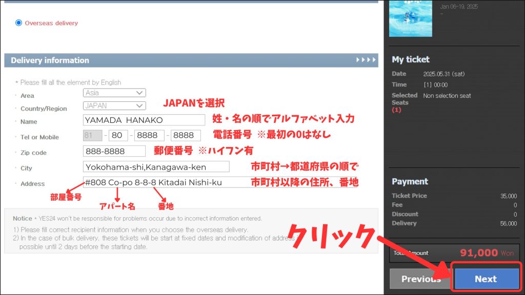Expand the Country/Region dropdown showing JAPAN

[x=114, y=106]
